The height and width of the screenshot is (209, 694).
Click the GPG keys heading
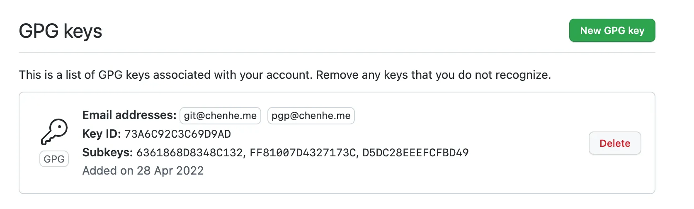tap(61, 32)
